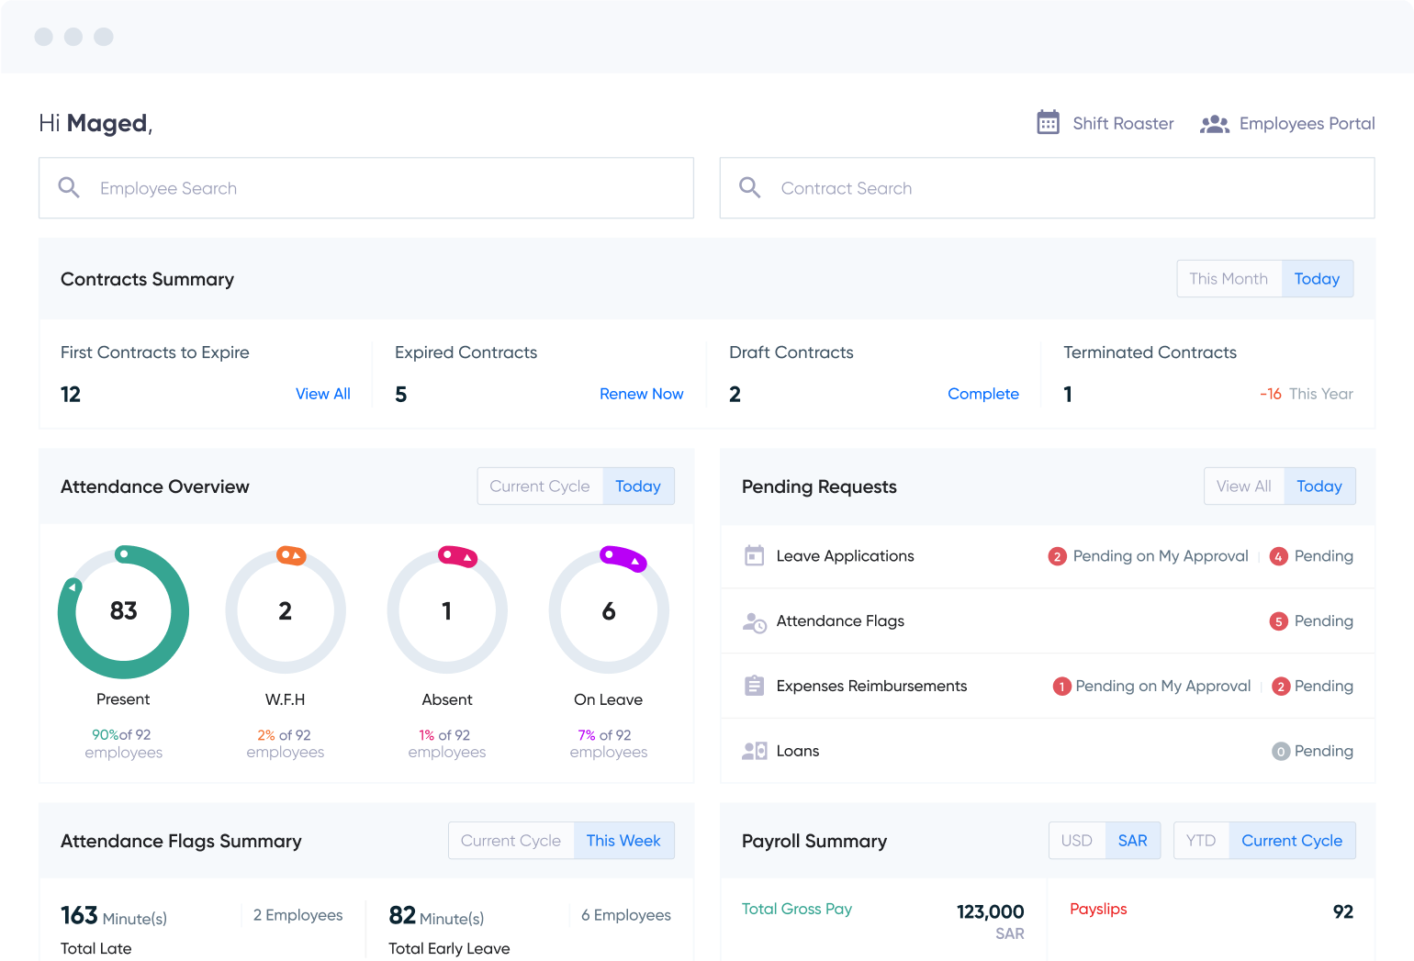Image resolution: width=1414 pixels, height=961 pixels.
Task: Choose View All in Pending Requests
Action: coord(1243,486)
